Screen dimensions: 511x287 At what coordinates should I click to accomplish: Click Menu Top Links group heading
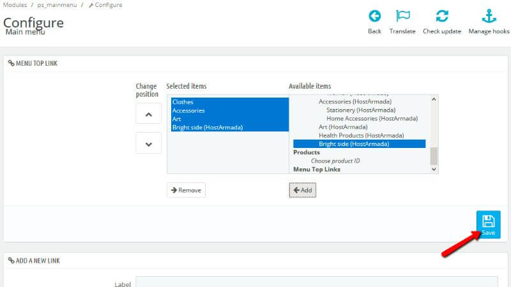pyautogui.click(x=316, y=169)
